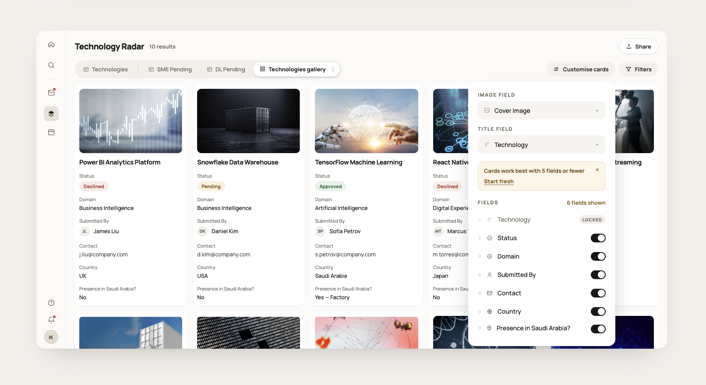Toggle Presence in Saudi Arabia field
Image resolution: width=706 pixels, height=385 pixels.
click(598, 329)
